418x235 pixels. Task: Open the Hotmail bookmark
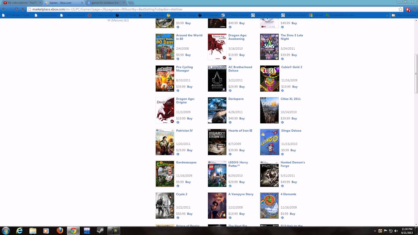[x=316, y=15]
